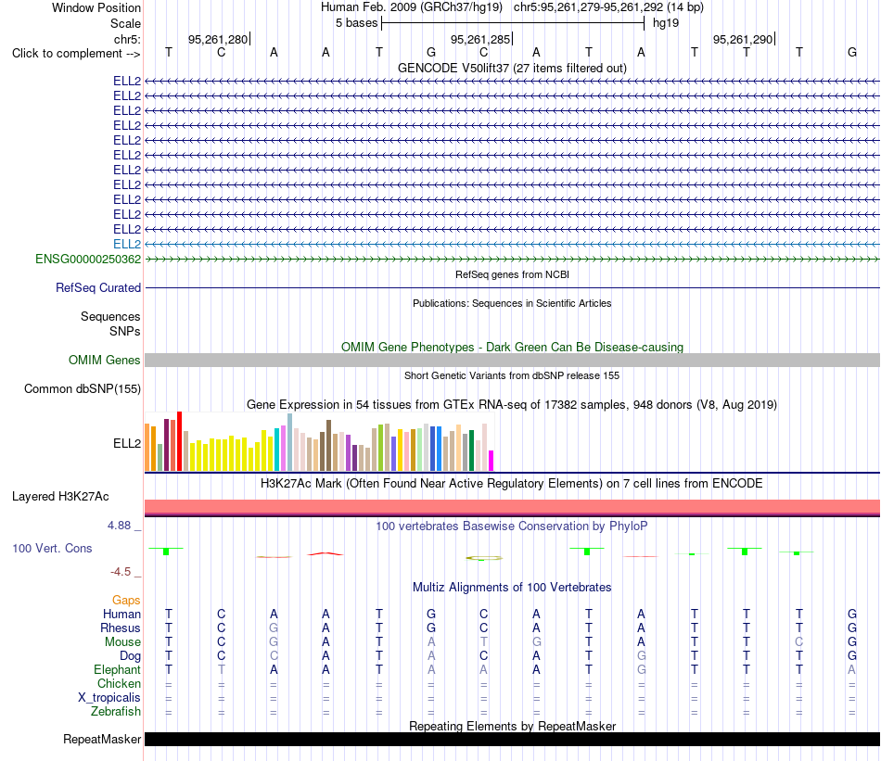Viewport: 881px width, 761px height.
Task: Select the '5 bases' scale bar text
Action: point(356,23)
